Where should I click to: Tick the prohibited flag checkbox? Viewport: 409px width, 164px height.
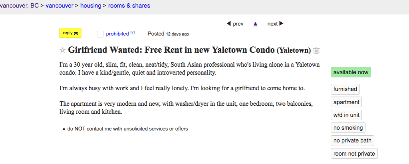coord(100,34)
